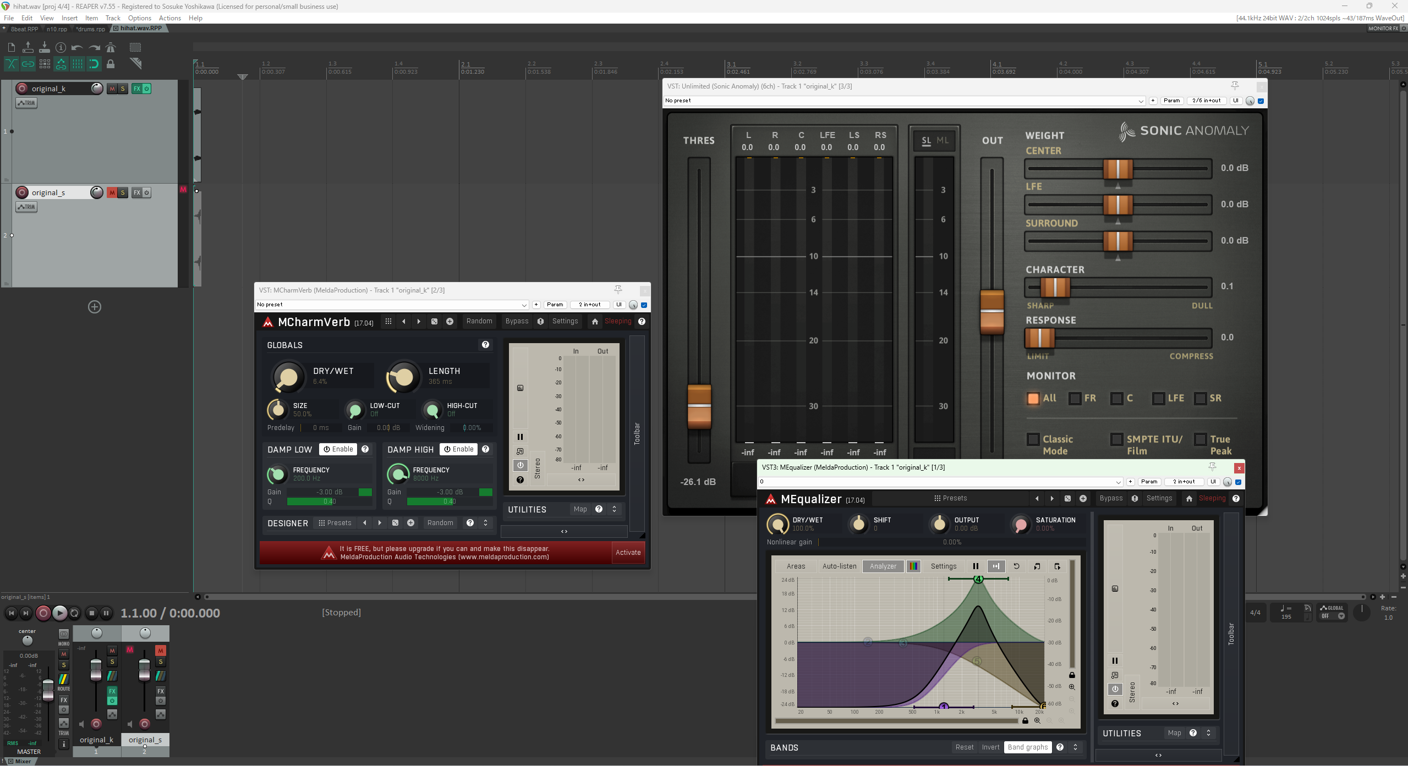Open MCharmVerb home icon
The height and width of the screenshot is (766, 1408).
[595, 322]
